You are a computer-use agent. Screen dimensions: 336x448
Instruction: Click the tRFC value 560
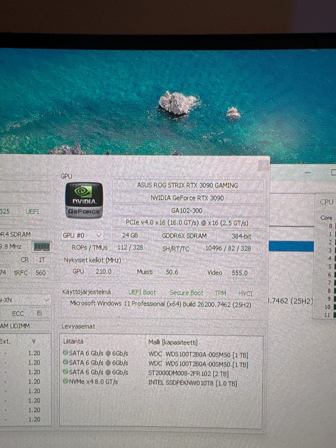(41, 273)
